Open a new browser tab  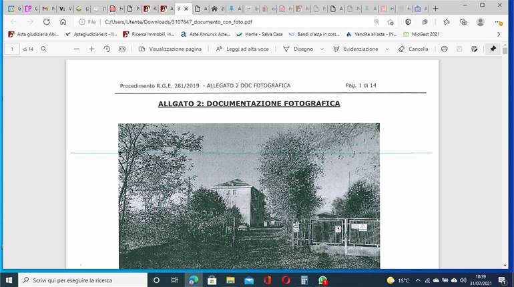(x=435, y=9)
